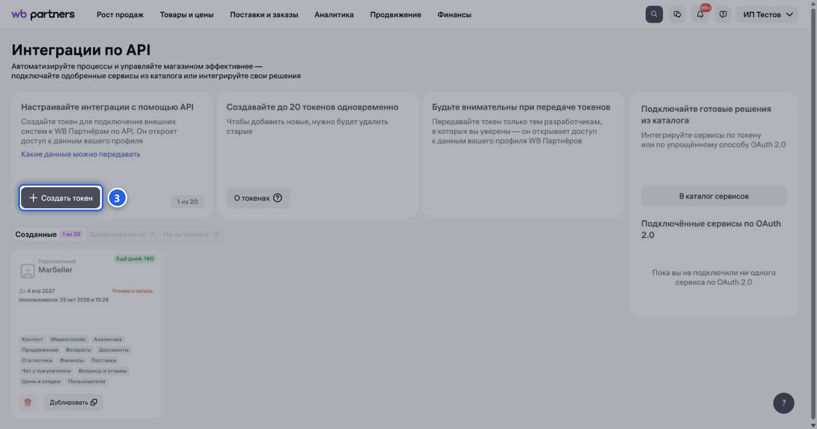Click the Статистика tag on the token card
Screen dimensions: 817x429
pos(37,360)
